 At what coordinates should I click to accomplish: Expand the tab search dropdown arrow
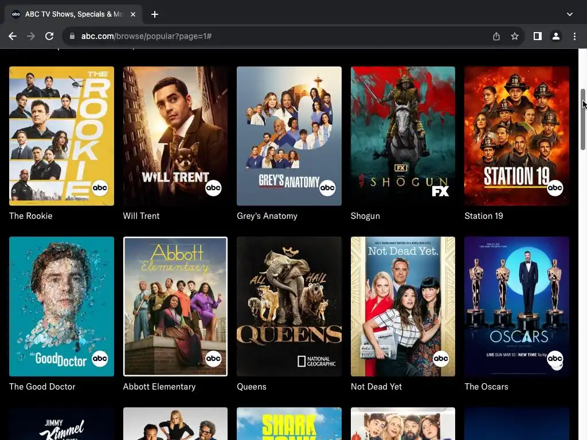coord(569,14)
